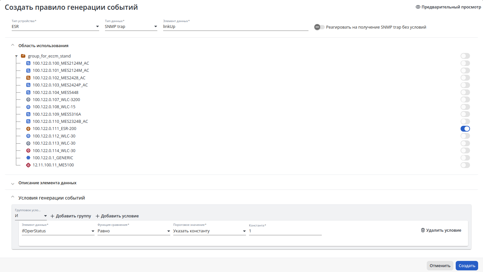483x272 pixels.
Task: Click the red icon of 100.122.0.114_WLC-30
Action: point(28,150)
